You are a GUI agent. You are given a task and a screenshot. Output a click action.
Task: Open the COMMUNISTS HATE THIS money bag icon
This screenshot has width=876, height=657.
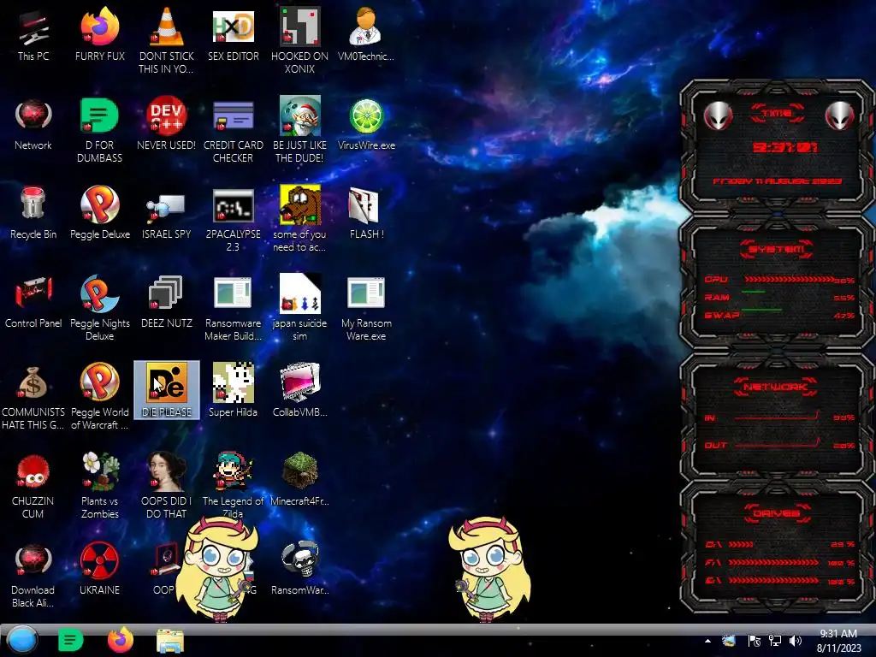tap(33, 382)
